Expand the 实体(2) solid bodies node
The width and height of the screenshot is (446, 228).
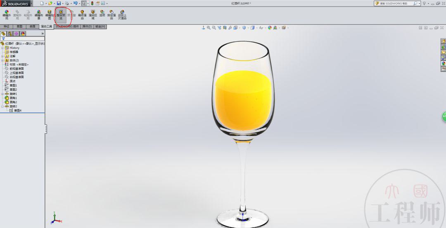click(x=2, y=60)
